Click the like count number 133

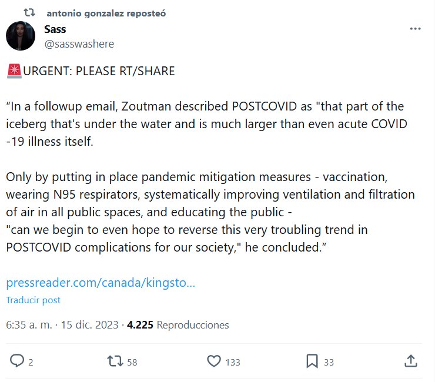point(233,362)
